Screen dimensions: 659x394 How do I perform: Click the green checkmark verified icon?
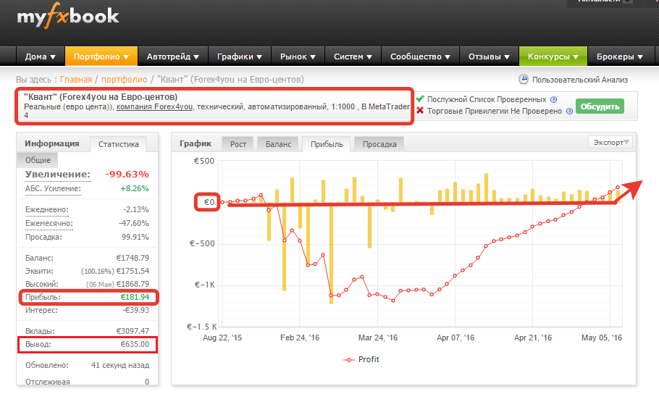(420, 98)
